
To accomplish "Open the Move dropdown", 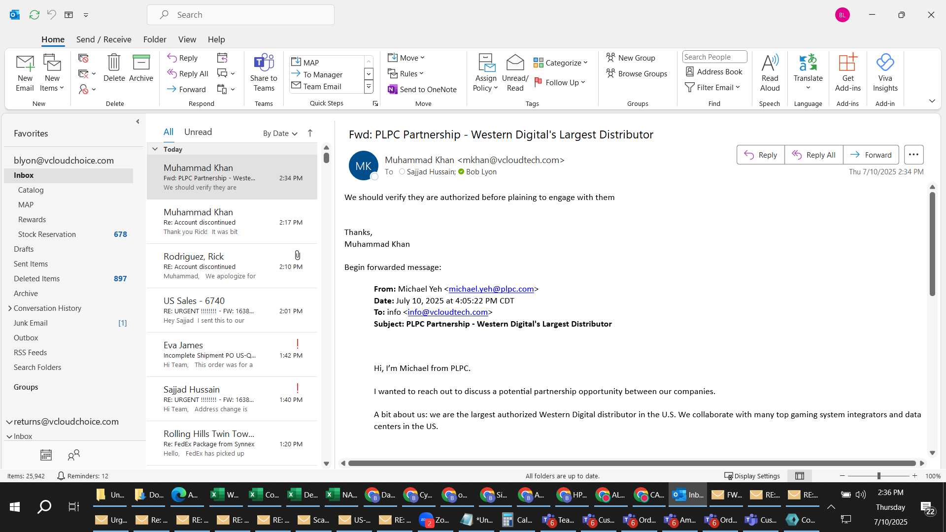I will click(406, 58).
